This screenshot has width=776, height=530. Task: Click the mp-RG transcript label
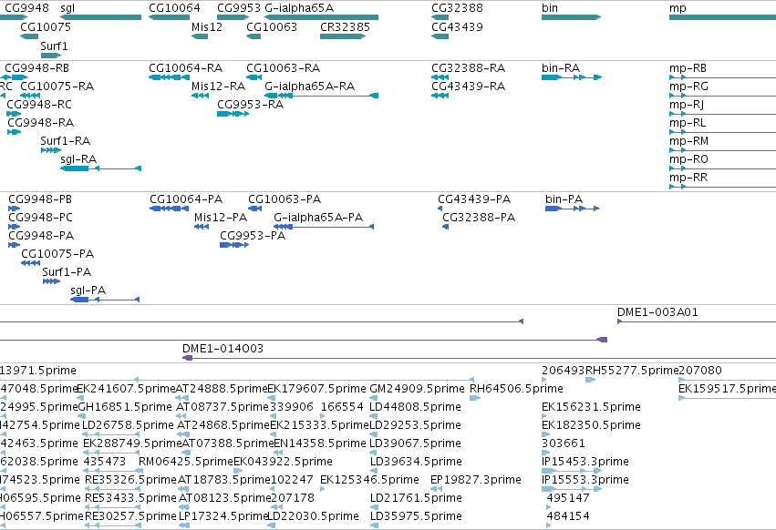pos(688,87)
